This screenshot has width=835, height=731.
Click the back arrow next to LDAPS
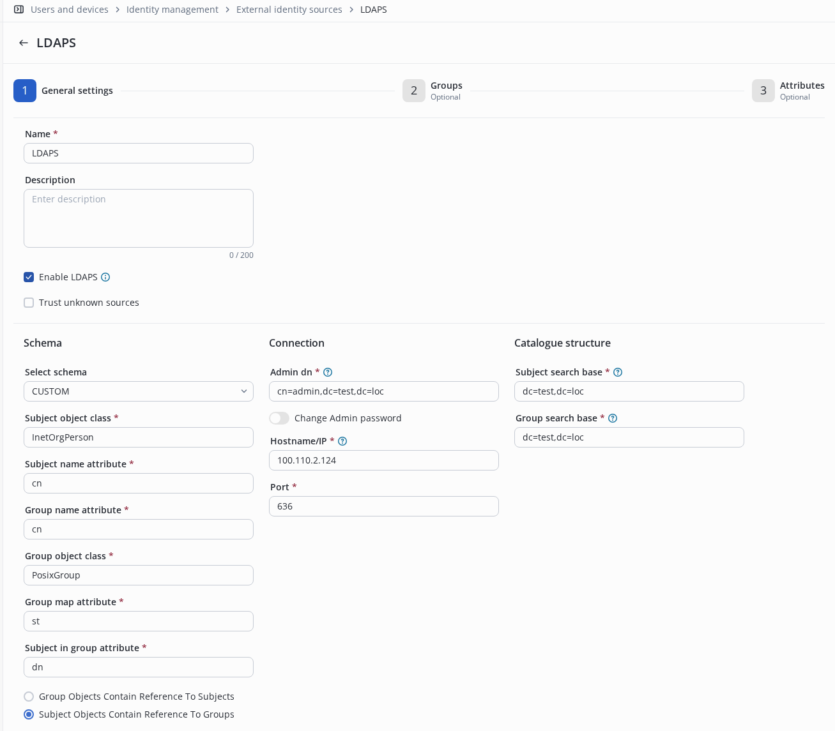(x=24, y=43)
